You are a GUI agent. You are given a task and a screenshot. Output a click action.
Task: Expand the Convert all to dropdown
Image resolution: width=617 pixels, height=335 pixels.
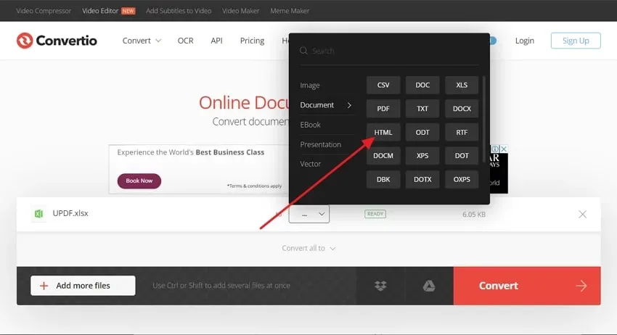click(309, 248)
